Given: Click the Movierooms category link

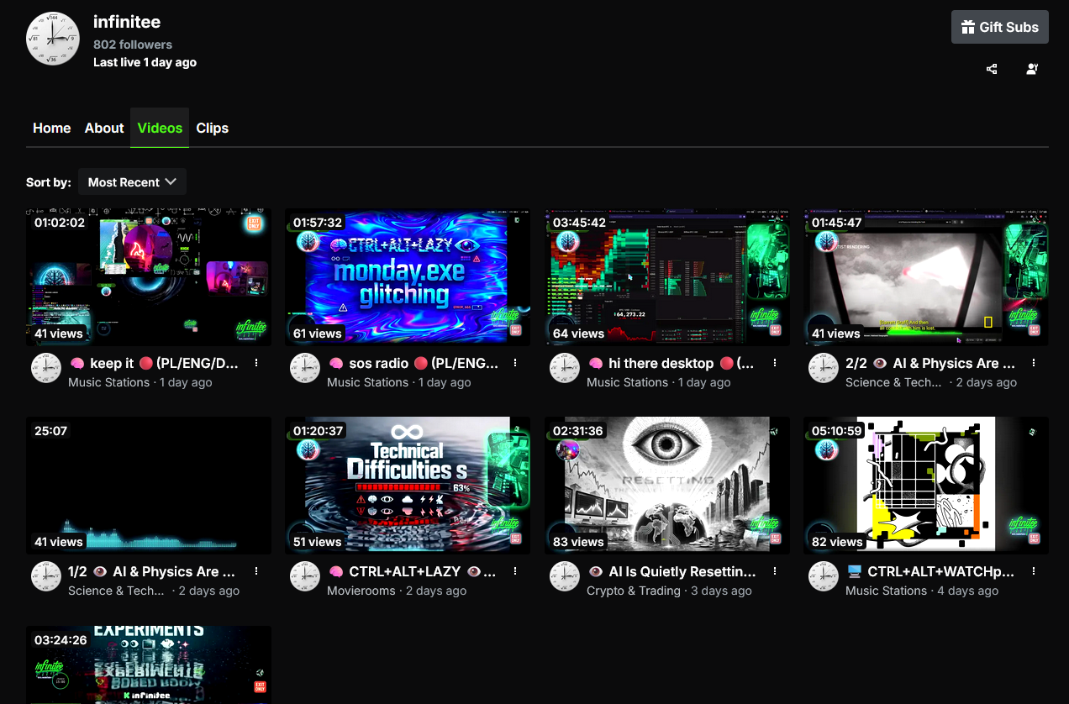Looking at the screenshot, I should (362, 591).
